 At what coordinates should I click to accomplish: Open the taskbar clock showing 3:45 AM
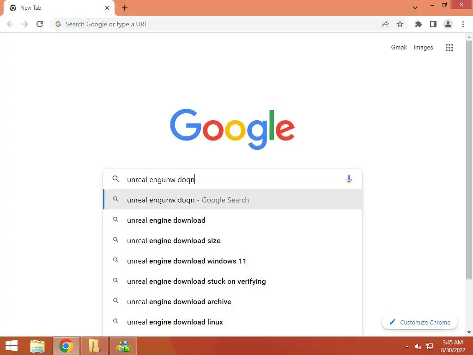click(453, 346)
